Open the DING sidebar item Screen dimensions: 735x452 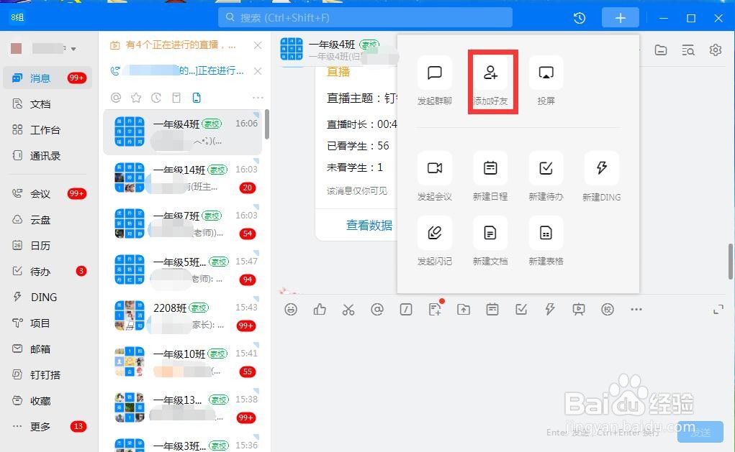(x=48, y=297)
